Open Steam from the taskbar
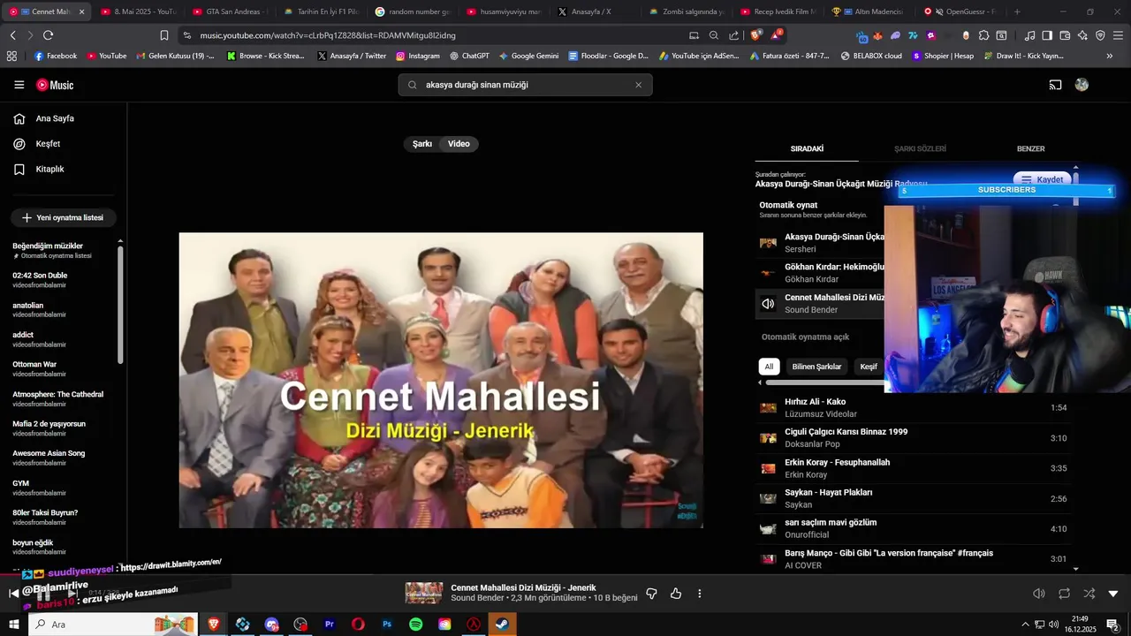 pos(502,625)
